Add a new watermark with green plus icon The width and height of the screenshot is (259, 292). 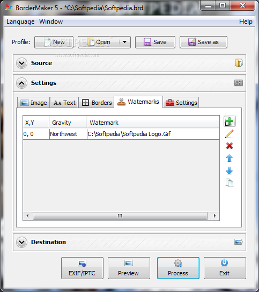pos(230,121)
